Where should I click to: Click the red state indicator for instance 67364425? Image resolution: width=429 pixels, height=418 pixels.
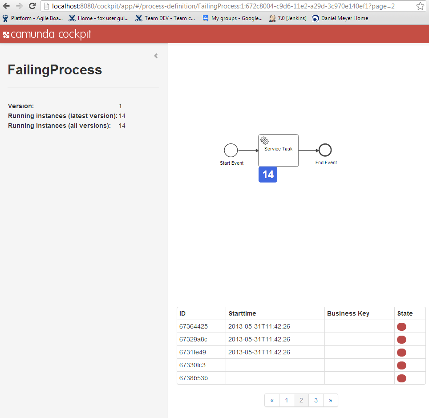(401, 326)
